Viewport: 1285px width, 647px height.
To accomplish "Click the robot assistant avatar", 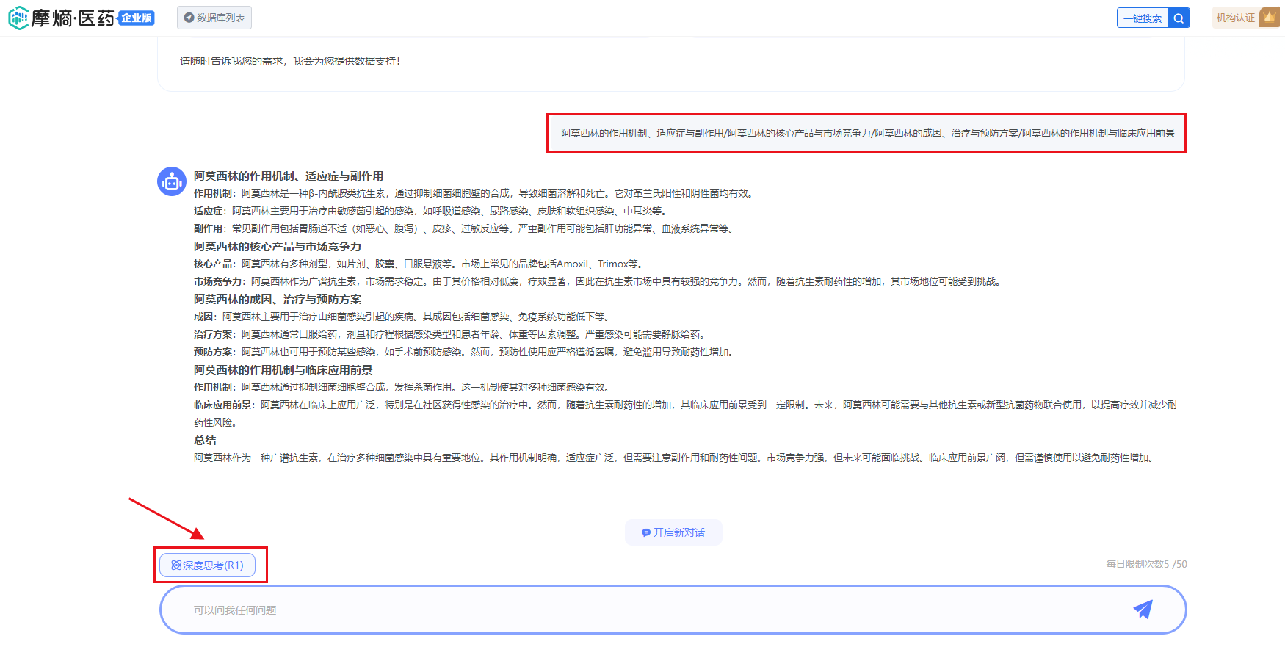I will point(172,181).
